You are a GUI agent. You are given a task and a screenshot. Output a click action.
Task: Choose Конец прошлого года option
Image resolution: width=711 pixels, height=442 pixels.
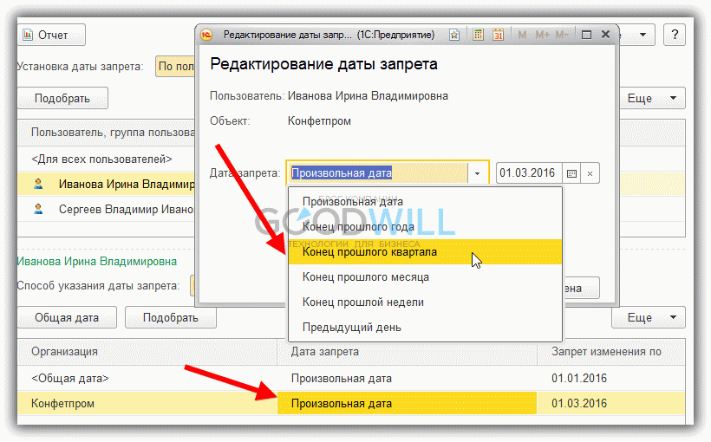358,227
